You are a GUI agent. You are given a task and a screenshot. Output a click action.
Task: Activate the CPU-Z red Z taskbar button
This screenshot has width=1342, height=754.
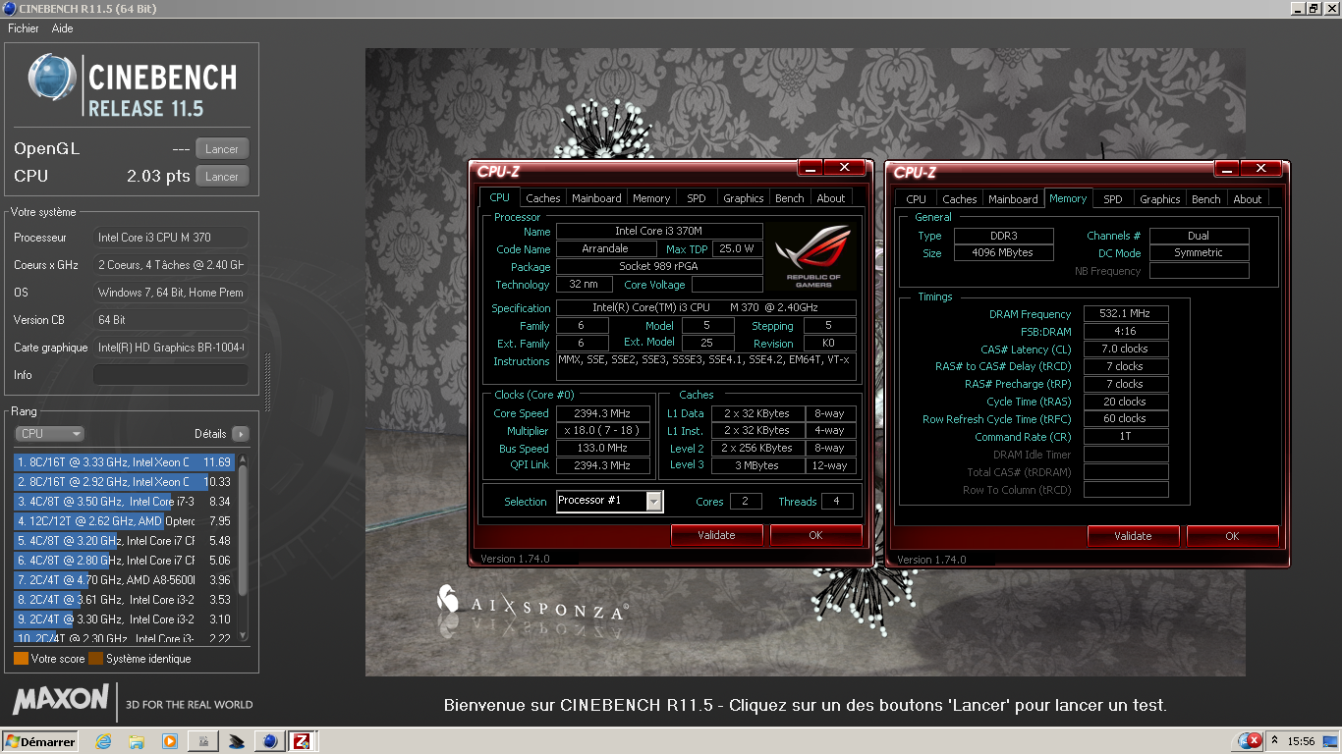coord(302,741)
